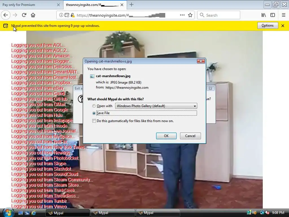Click Show Desktop quick launch icon
Screen dimensions: 289x217
point(20,213)
